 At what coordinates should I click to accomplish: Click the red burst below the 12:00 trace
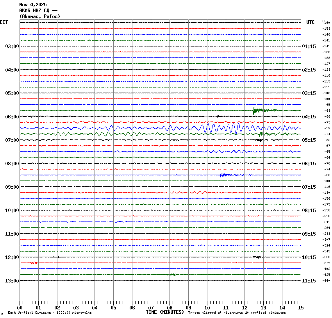34,263
